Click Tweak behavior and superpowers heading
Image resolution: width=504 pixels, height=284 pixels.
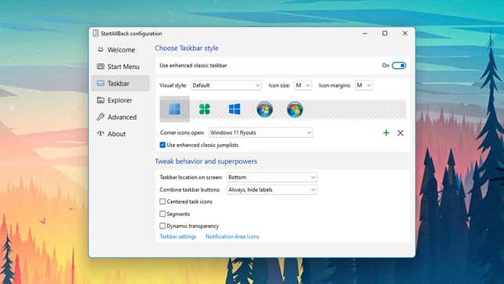point(206,161)
